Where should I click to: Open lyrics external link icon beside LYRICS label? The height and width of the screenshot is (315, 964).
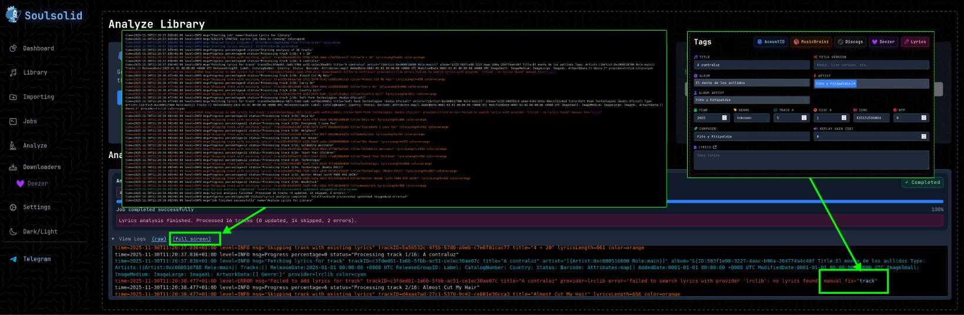[x=715, y=147]
